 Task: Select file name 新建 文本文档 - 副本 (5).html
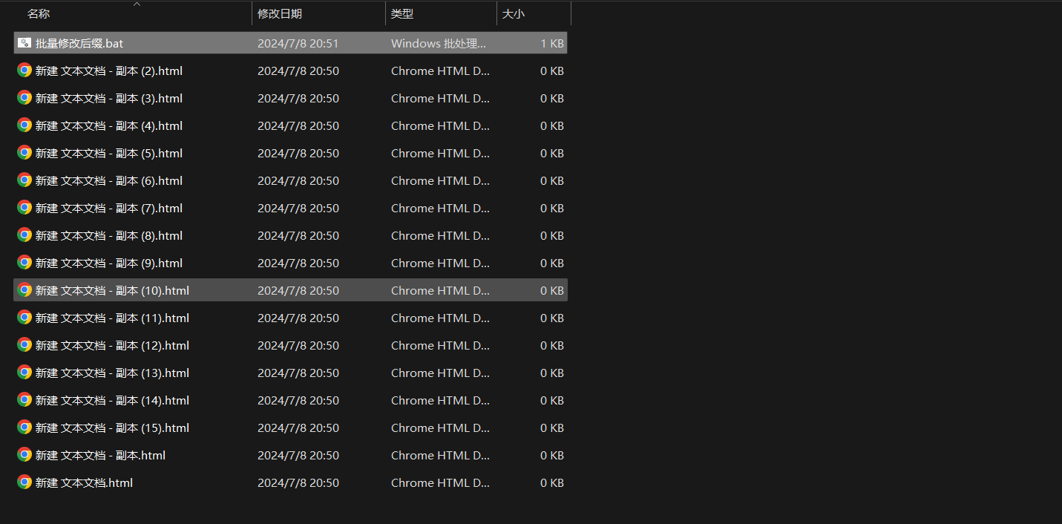point(109,153)
